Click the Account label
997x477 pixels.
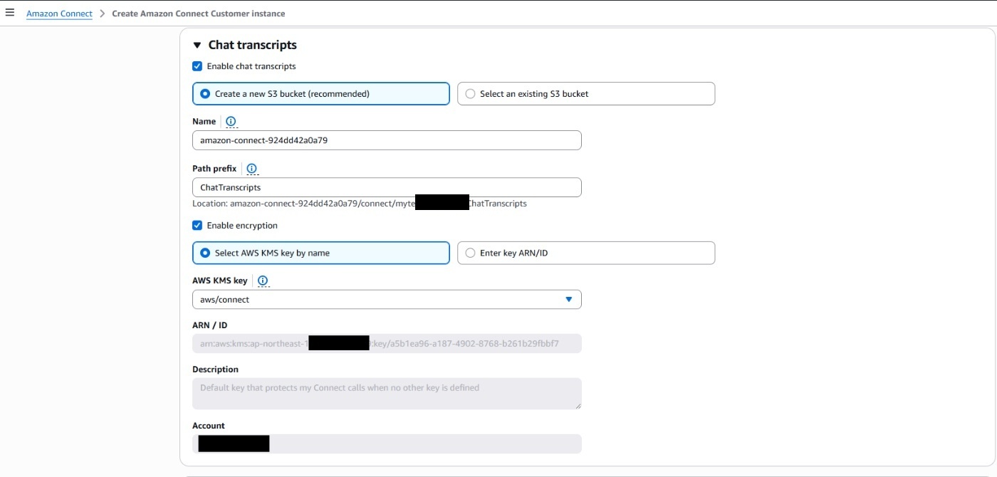coord(208,426)
